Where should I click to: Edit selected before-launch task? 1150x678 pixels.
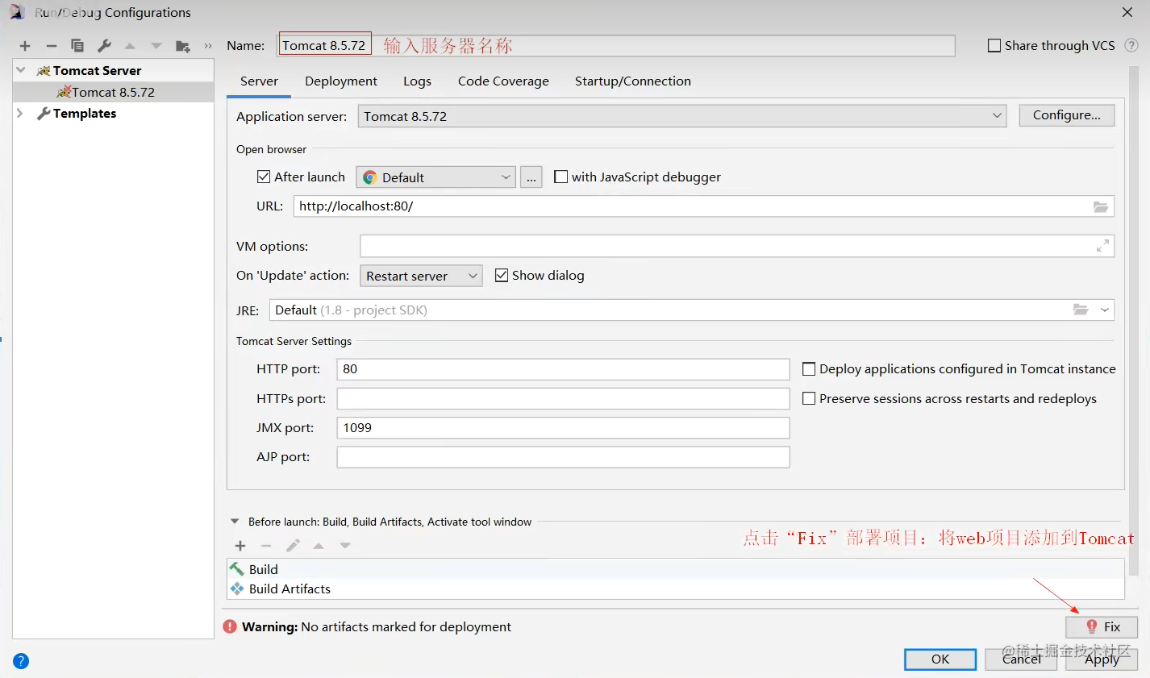(293, 546)
